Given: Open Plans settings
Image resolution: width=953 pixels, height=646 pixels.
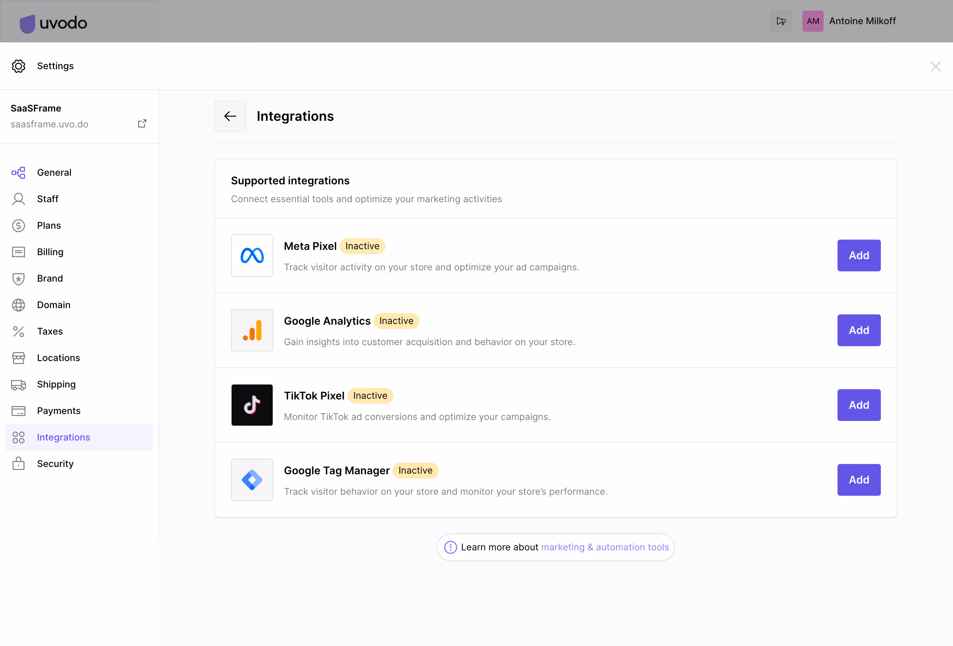Looking at the screenshot, I should (79, 226).
